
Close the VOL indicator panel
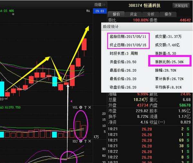click(90, 107)
